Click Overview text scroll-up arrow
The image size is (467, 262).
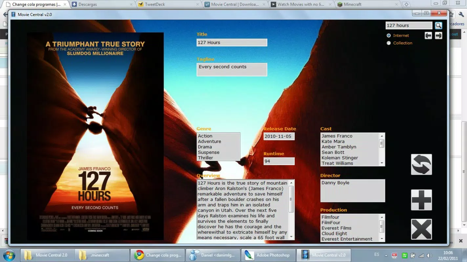point(291,183)
